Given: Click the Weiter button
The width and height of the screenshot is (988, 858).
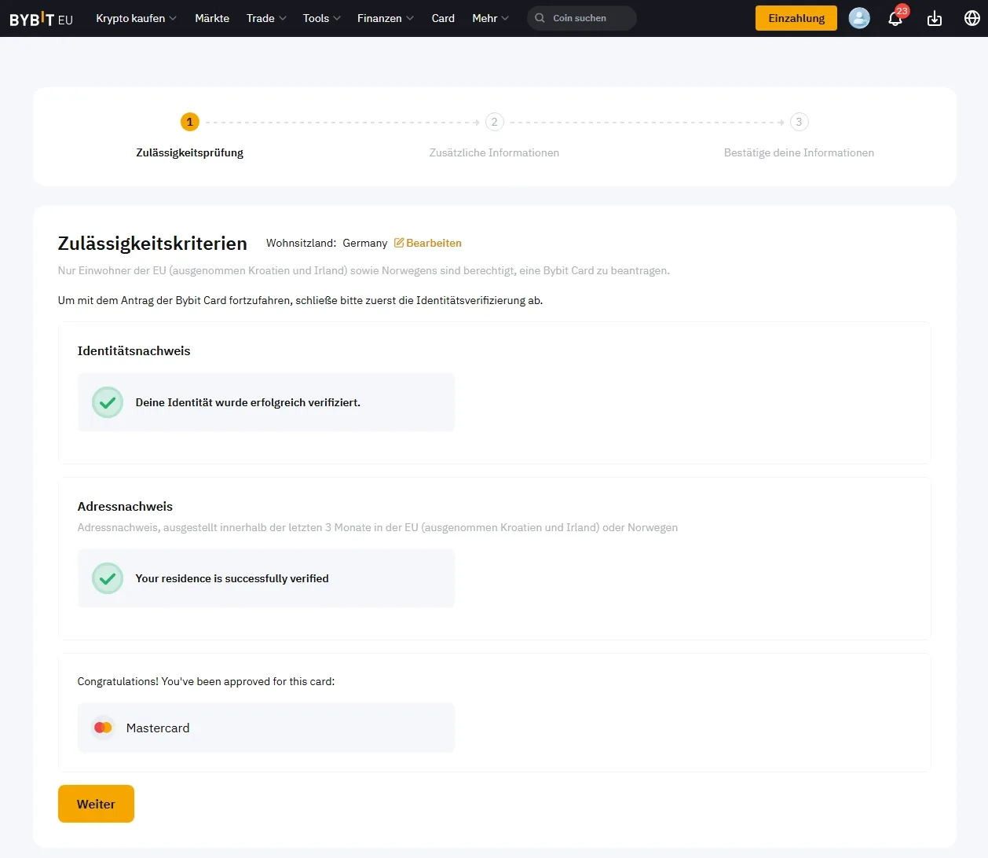Looking at the screenshot, I should 96,804.
